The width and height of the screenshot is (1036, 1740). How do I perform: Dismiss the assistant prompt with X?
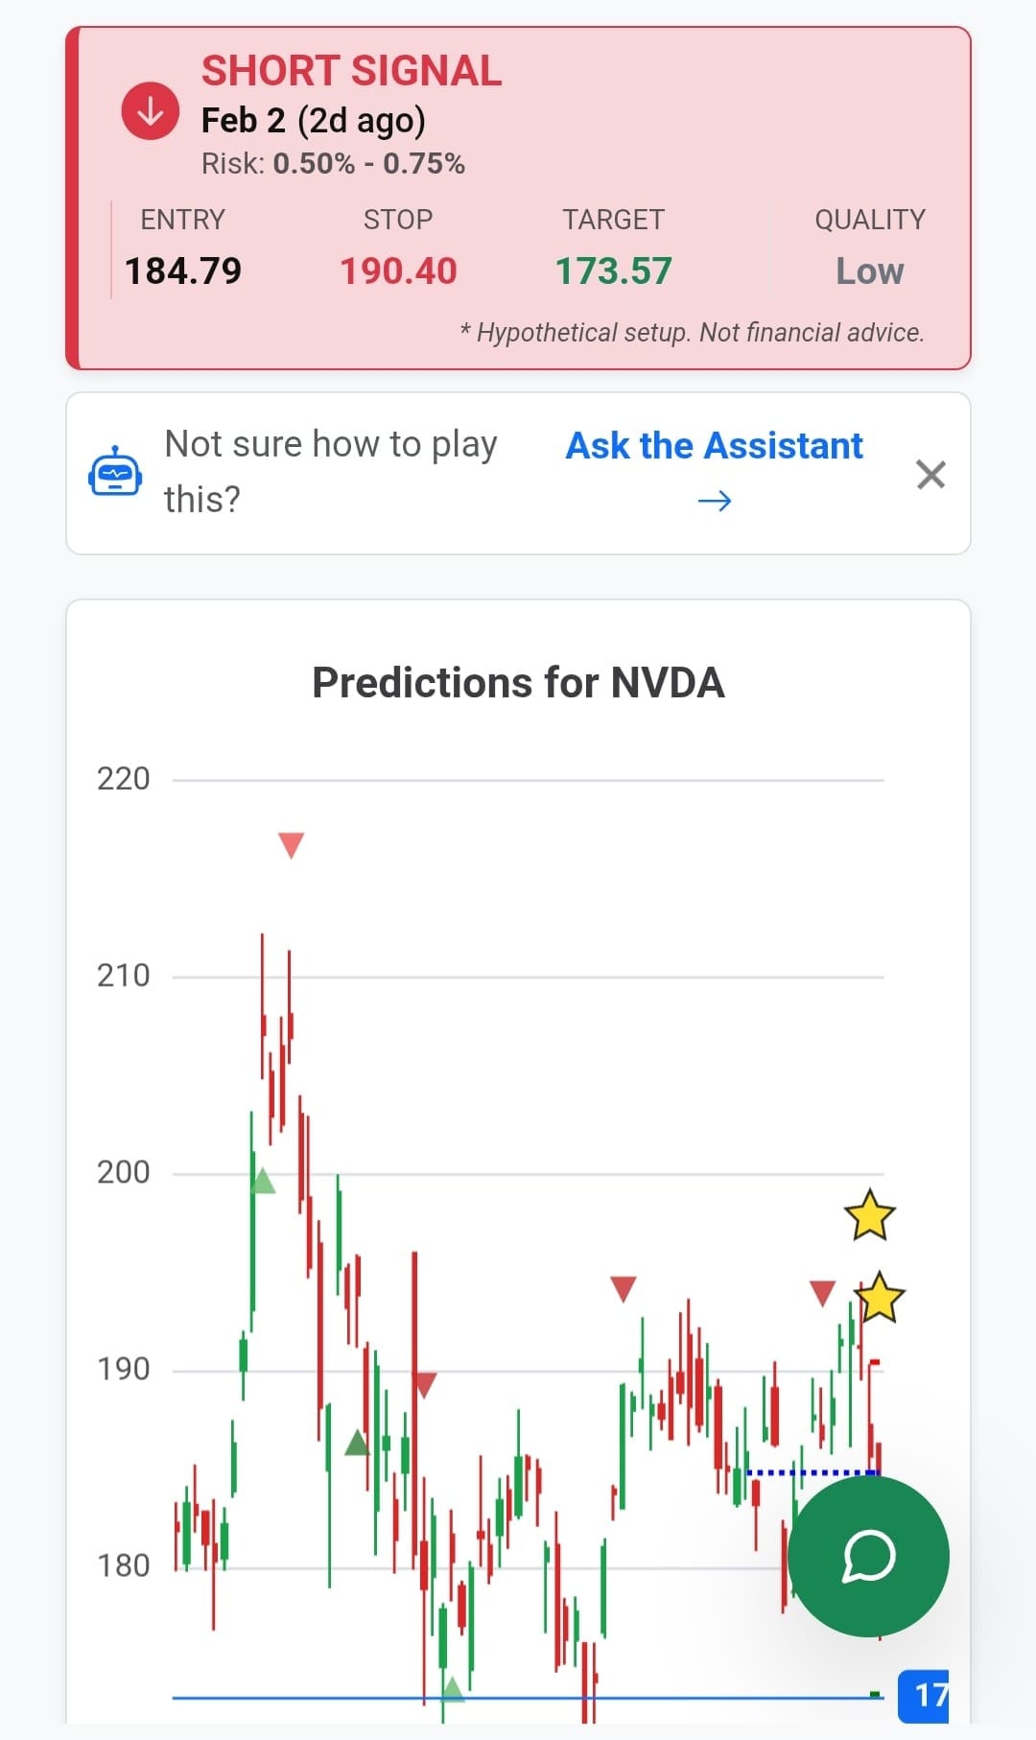[930, 474]
